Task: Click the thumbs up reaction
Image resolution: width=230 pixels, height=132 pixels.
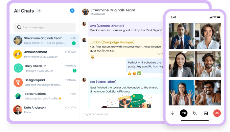Action: (129, 73)
